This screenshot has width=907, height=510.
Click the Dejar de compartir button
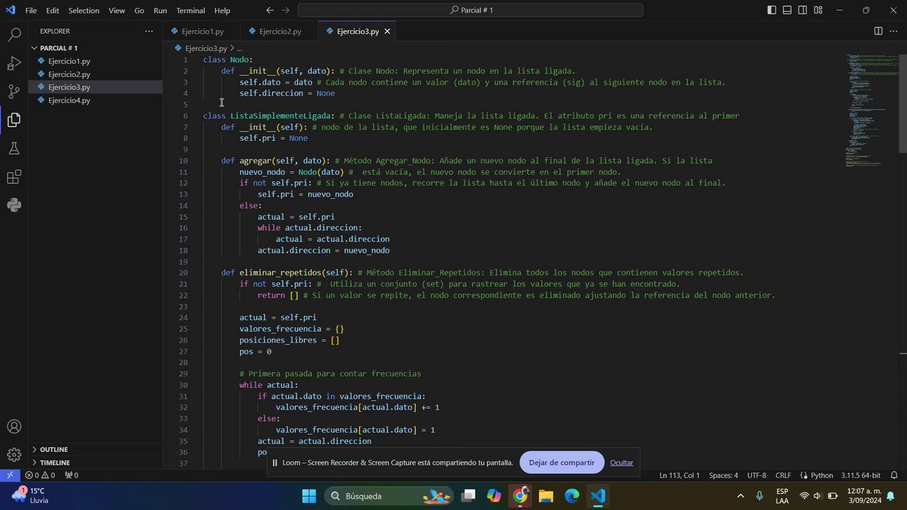point(561,463)
